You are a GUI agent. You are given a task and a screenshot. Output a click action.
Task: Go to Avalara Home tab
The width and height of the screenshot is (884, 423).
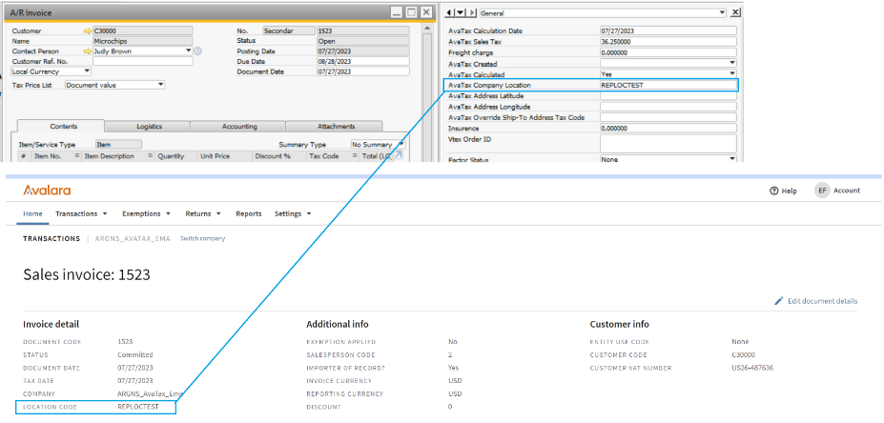coord(32,214)
